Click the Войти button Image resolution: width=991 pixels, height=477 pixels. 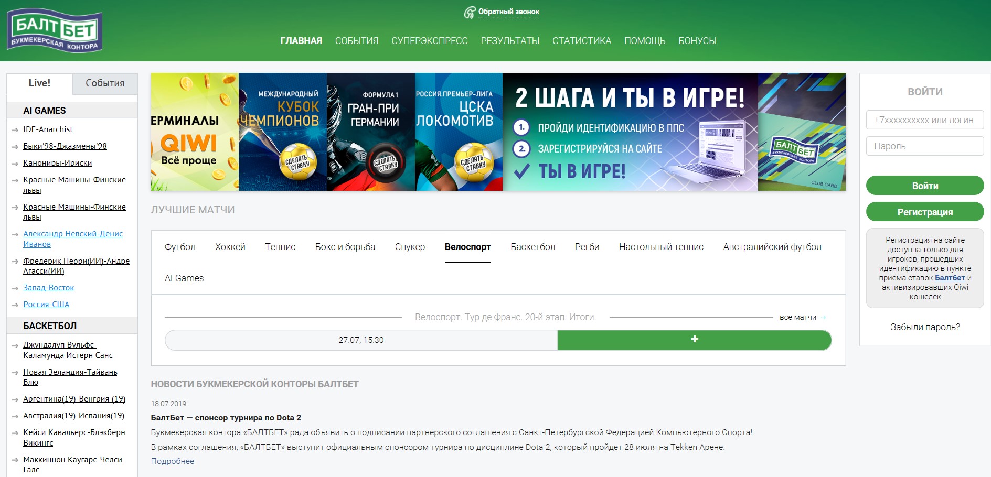[925, 186]
